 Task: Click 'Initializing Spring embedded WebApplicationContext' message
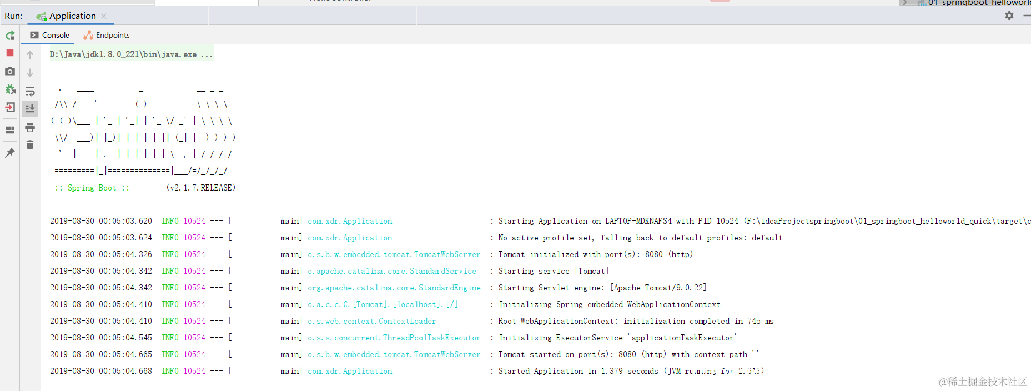click(x=609, y=304)
